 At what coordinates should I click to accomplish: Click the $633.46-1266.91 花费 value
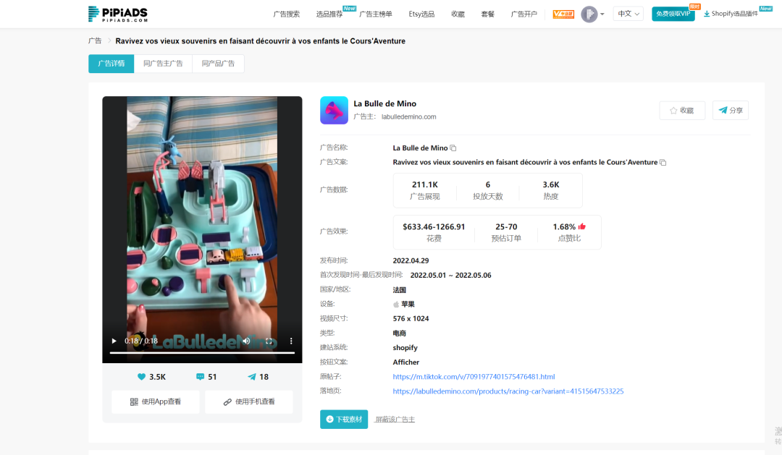434,226
